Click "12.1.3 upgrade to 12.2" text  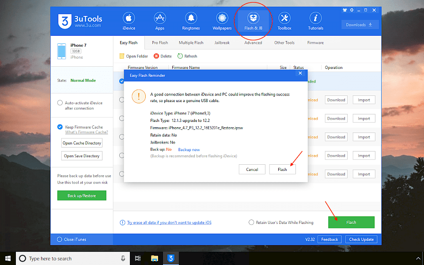(x=191, y=121)
